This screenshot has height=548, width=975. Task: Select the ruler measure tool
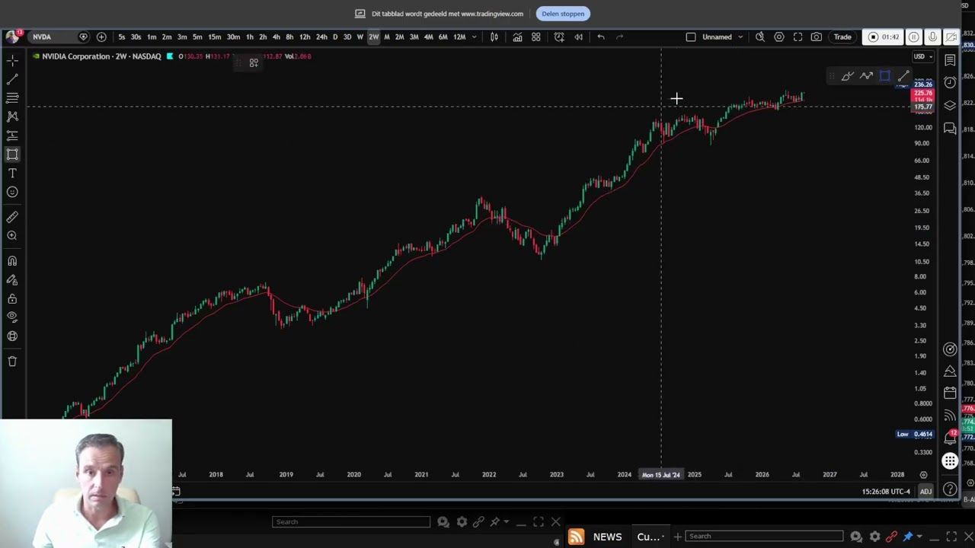tap(12, 217)
